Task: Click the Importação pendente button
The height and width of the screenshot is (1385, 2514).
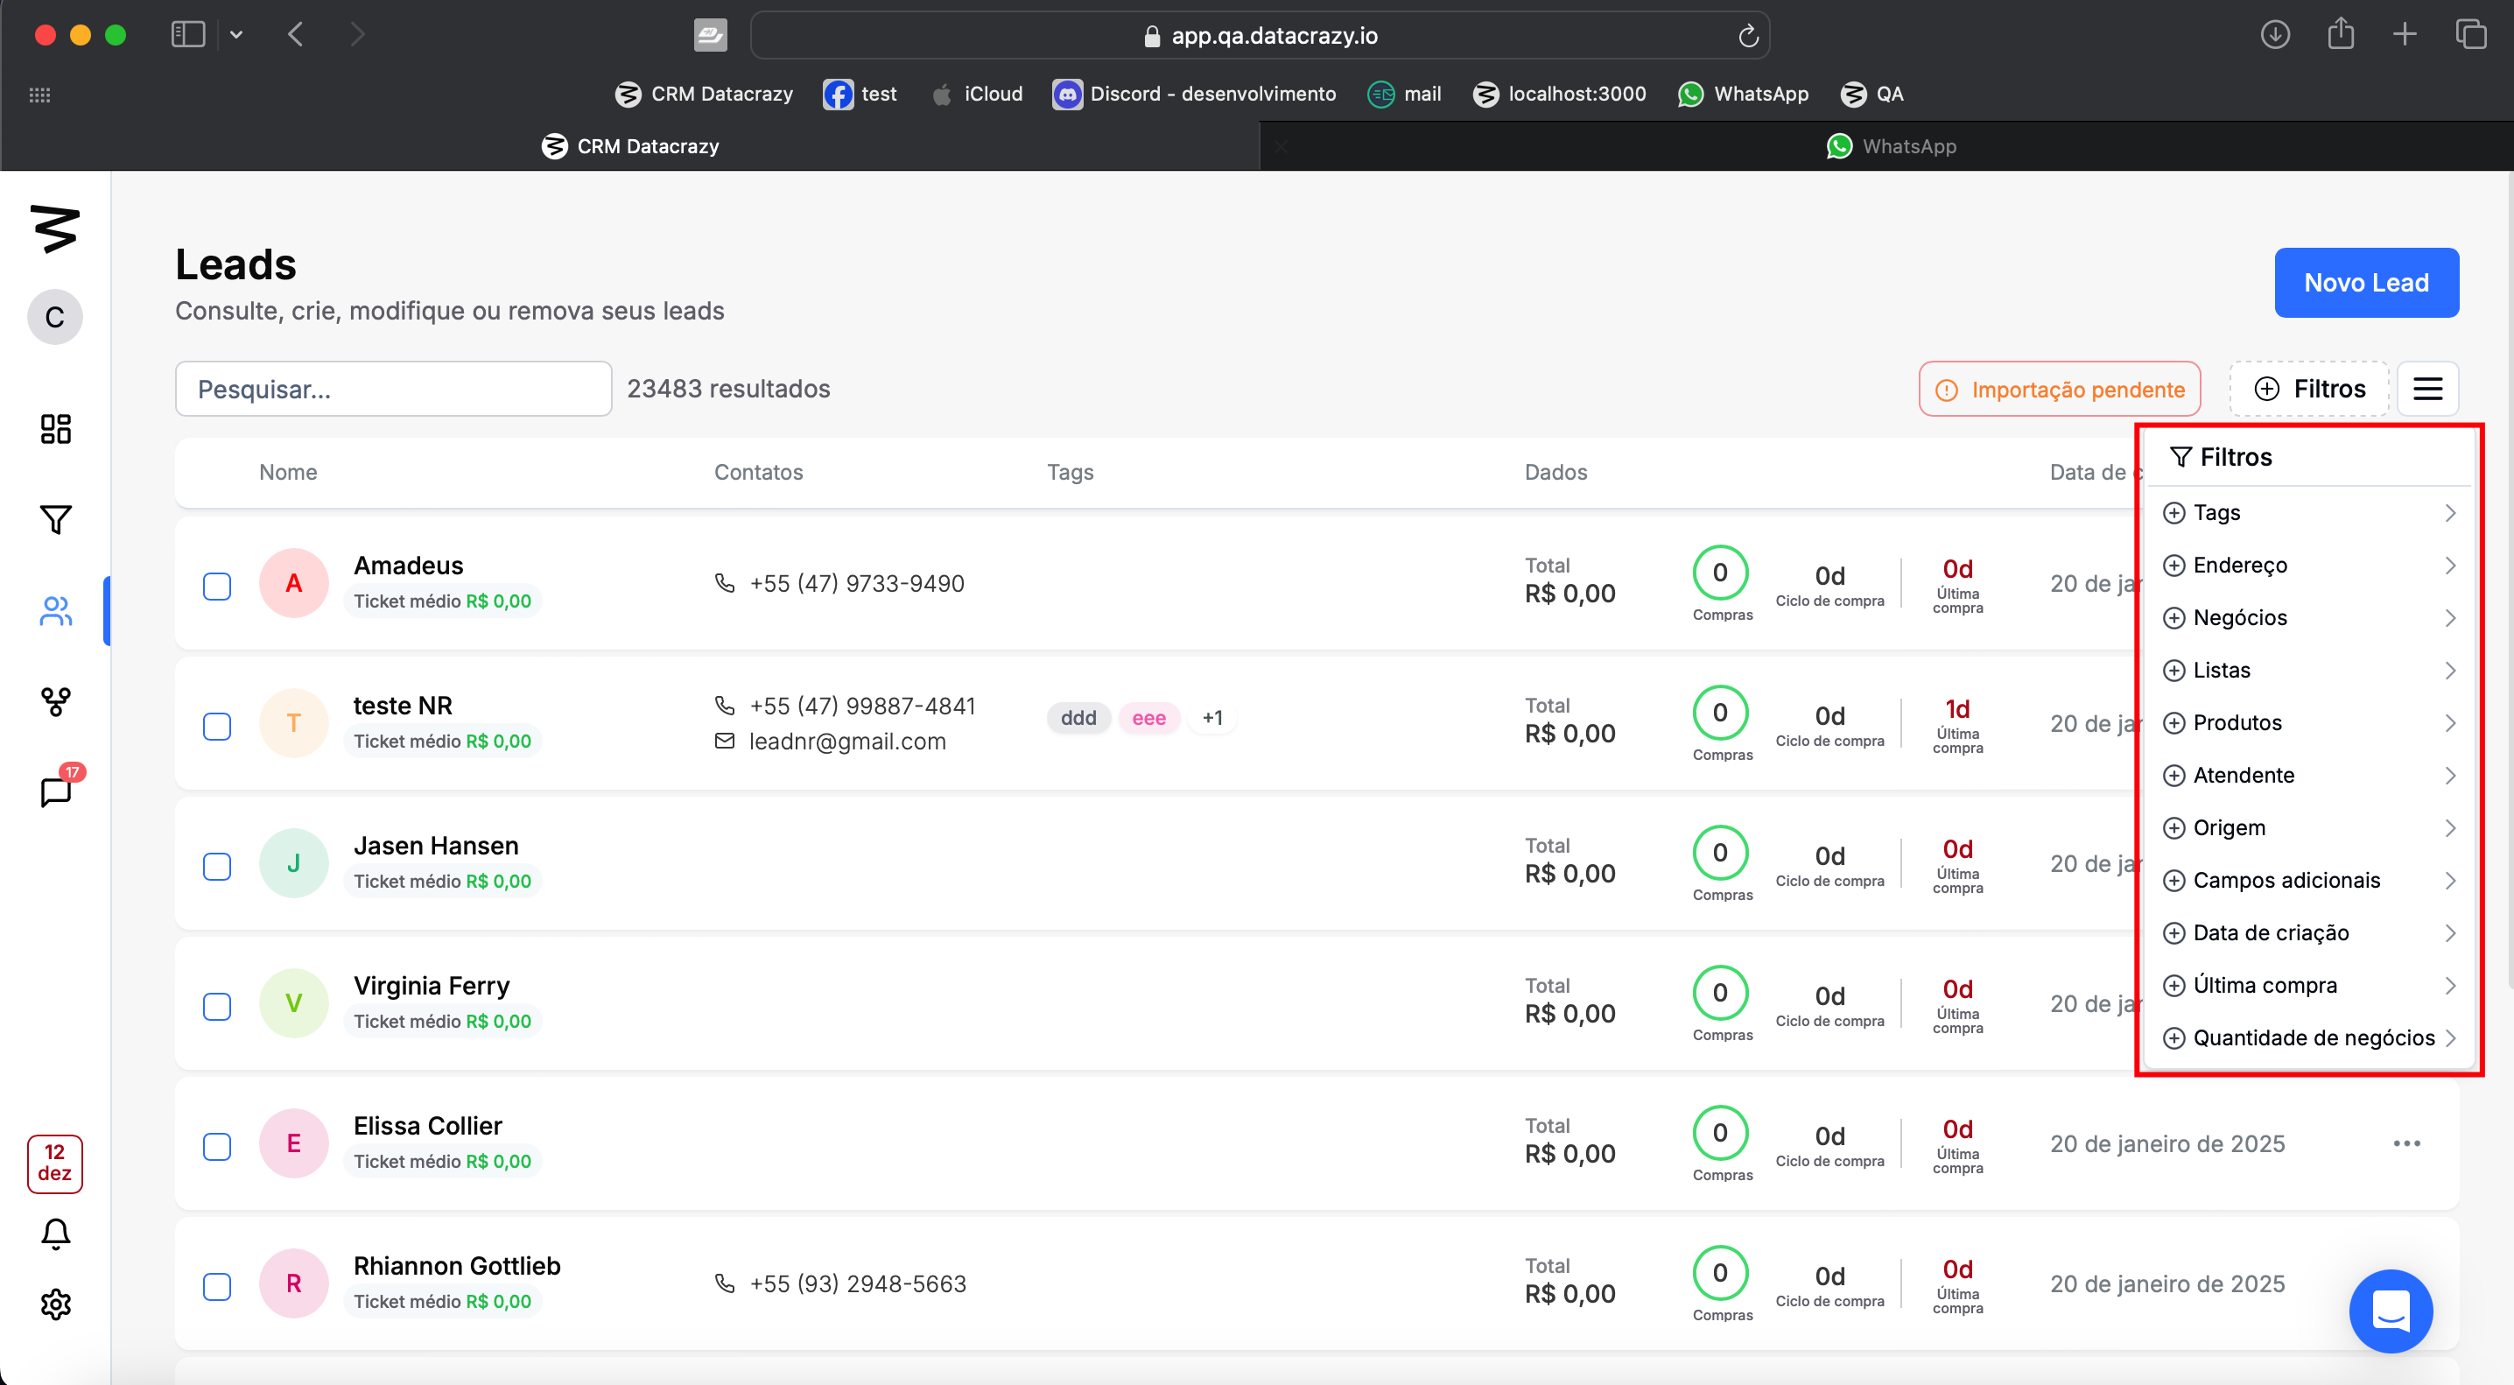Action: coord(2059,390)
